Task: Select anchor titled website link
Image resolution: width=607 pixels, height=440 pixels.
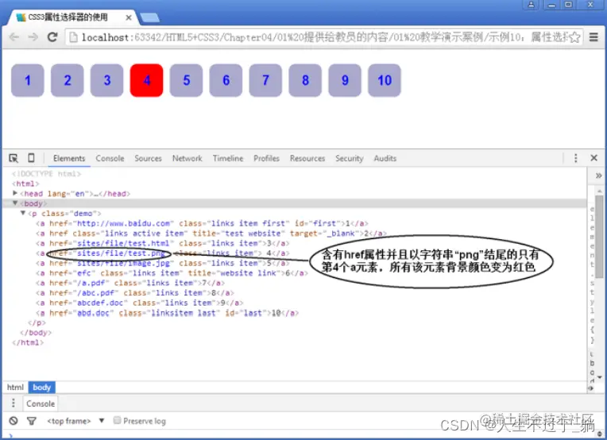Action: point(172,273)
